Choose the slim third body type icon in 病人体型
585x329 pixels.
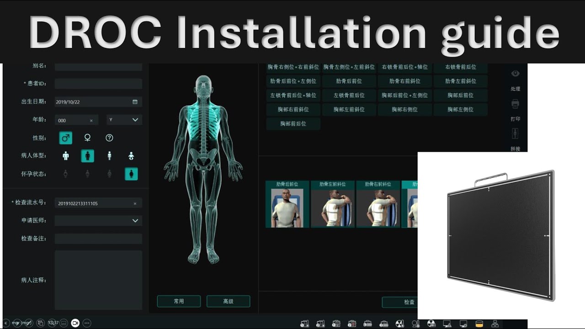click(109, 156)
